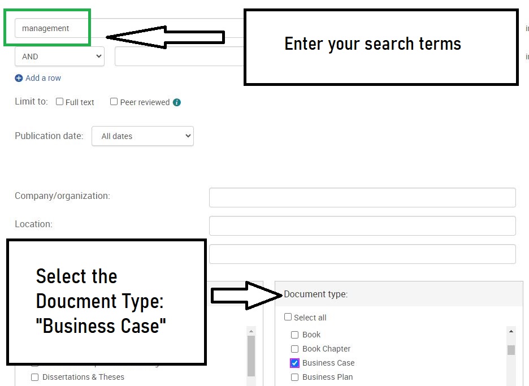
Task: Click the Peer reviewed info icon
Action: 177,102
